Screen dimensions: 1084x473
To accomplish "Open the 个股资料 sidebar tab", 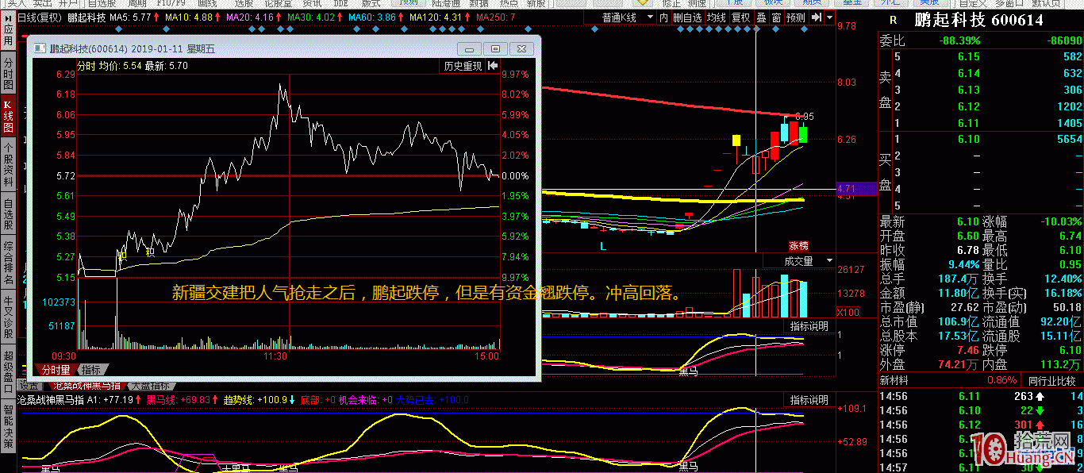I will pos(8,164).
